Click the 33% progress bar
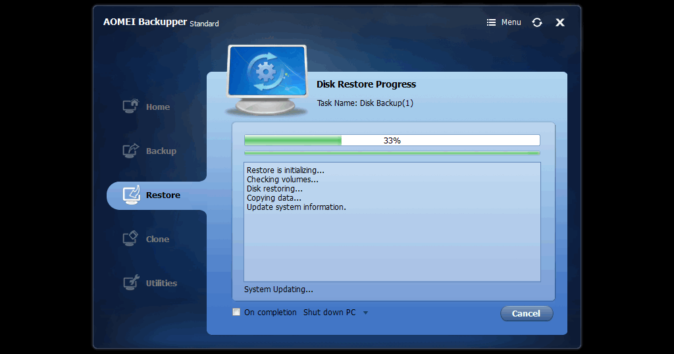Image resolution: width=674 pixels, height=354 pixels. click(392, 140)
